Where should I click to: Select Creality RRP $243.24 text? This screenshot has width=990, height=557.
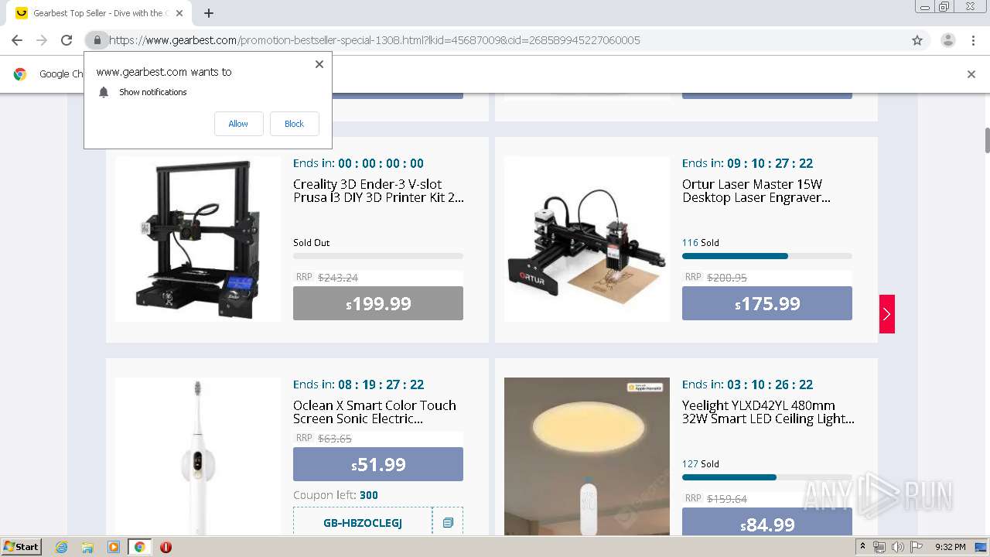tap(327, 277)
